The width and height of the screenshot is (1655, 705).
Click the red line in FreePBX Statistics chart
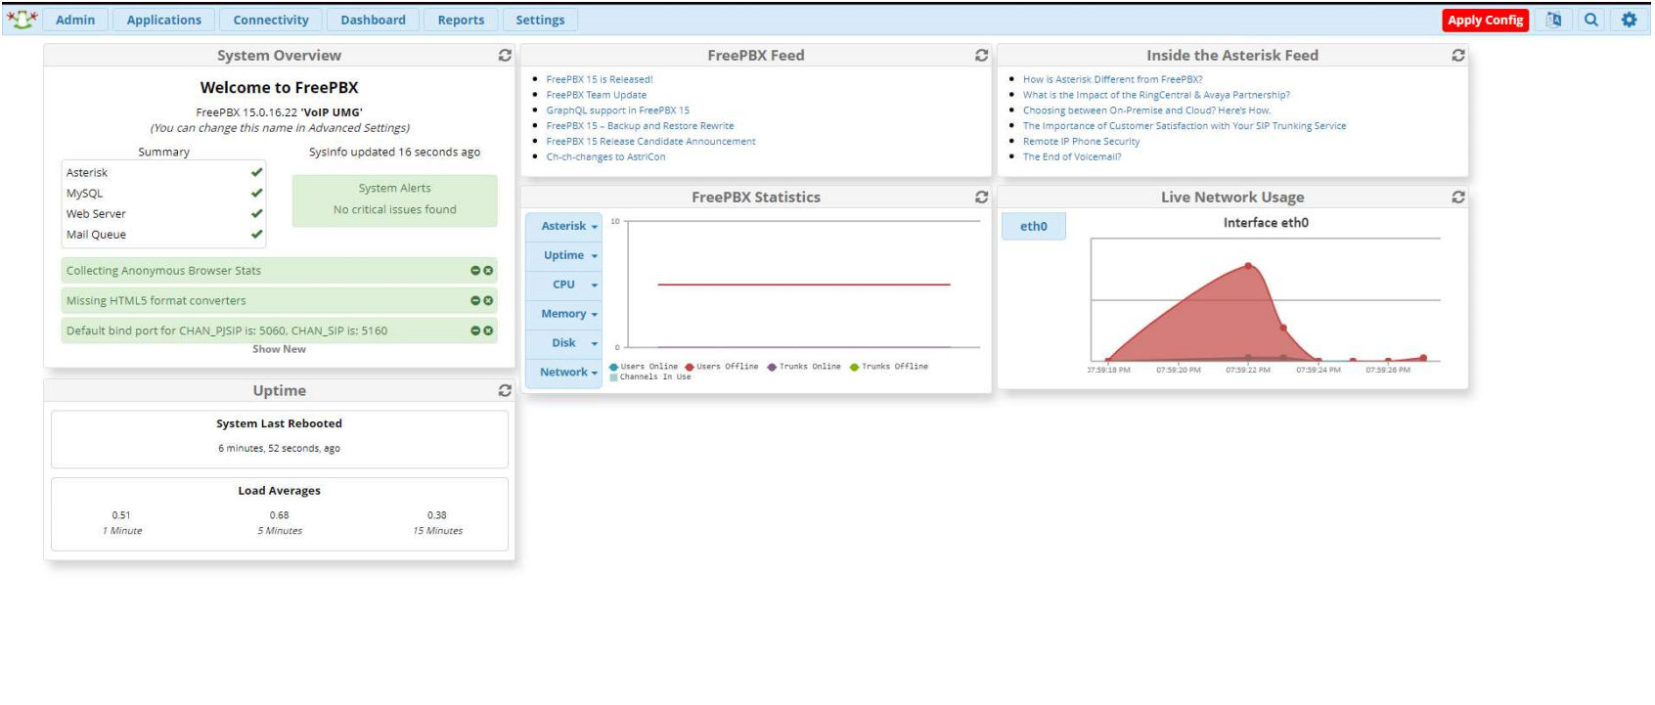coord(804,285)
